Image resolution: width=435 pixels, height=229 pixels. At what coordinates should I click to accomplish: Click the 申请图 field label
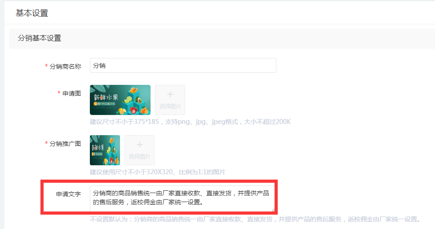pyautogui.click(x=71, y=93)
